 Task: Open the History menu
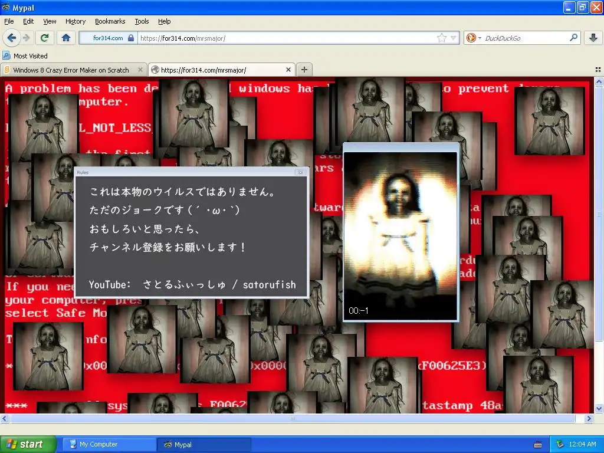(75, 21)
